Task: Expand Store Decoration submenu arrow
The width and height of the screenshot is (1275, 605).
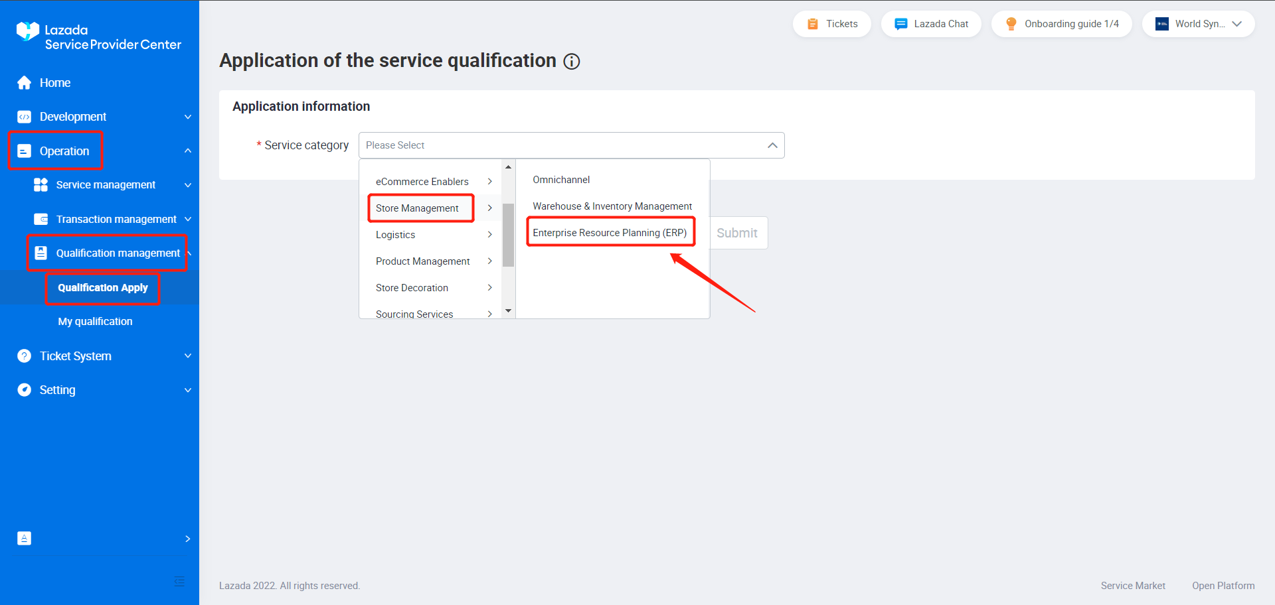Action: (x=490, y=287)
